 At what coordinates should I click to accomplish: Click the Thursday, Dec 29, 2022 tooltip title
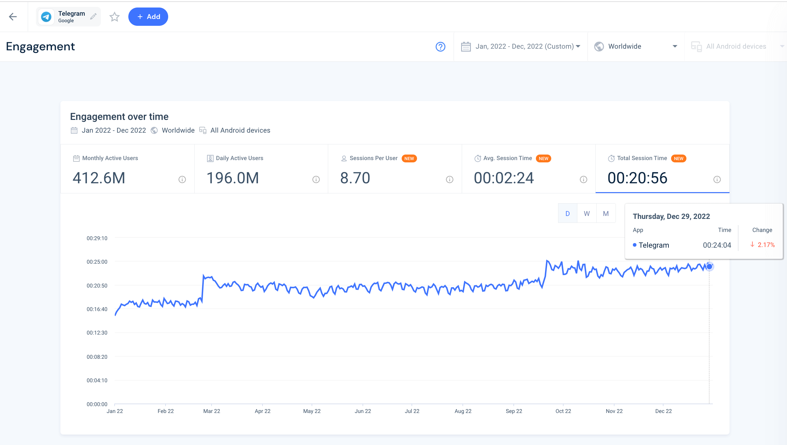coord(671,216)
